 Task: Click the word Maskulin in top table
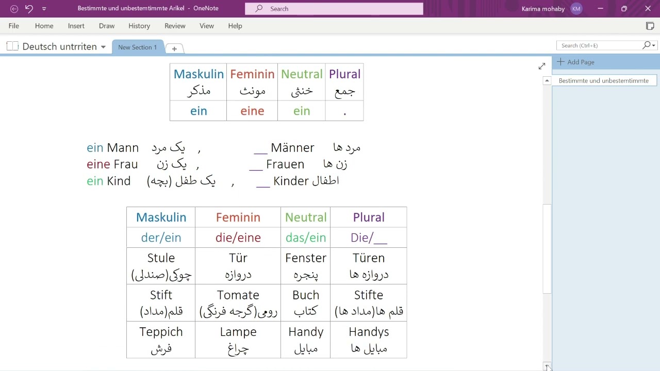point(199,74)
